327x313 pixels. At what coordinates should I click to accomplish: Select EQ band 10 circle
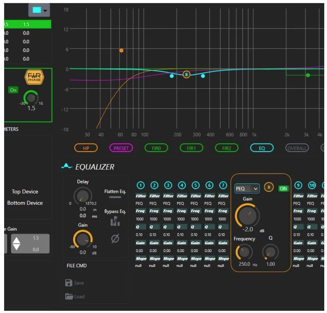tap(312, 186)
